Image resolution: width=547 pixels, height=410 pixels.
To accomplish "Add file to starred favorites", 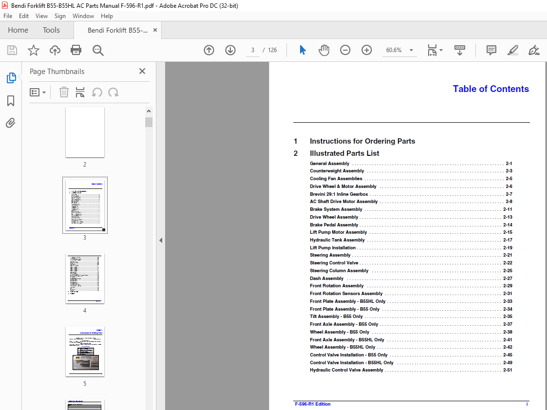I will point(34,50).
